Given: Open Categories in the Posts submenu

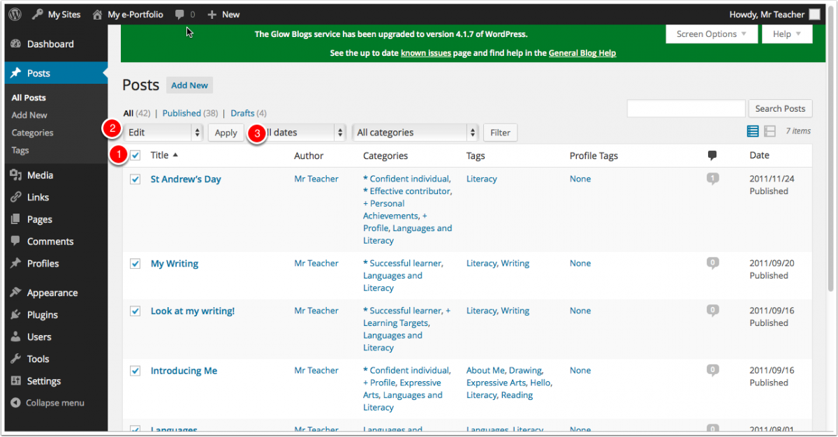Looking at the screenshot, I should pyautogui.click(x=32, y=133).
